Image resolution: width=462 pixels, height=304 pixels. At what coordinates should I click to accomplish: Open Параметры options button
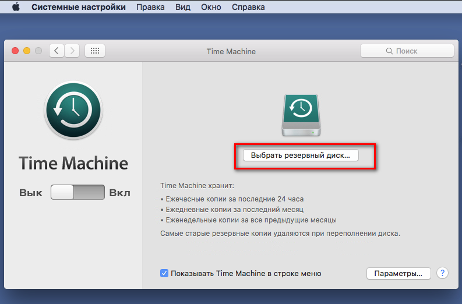[x=398, y=273]
